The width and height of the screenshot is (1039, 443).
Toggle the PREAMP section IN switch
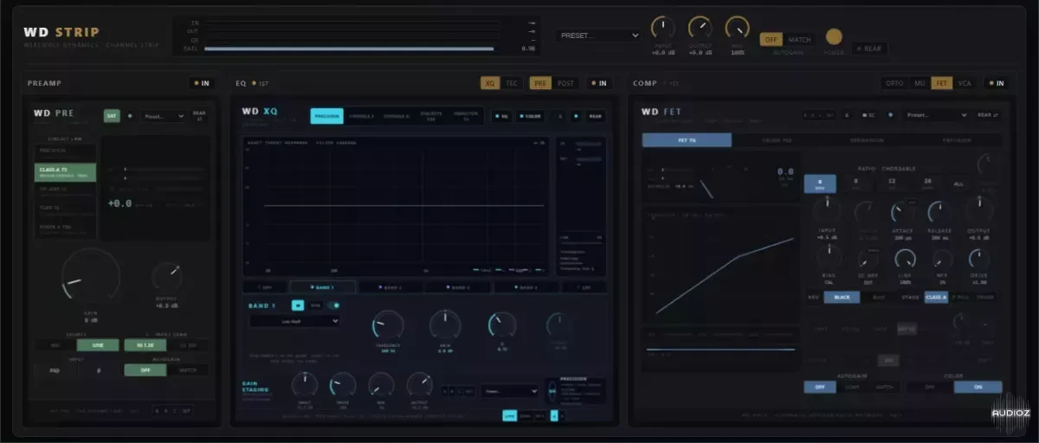click(x=203, y=83)
